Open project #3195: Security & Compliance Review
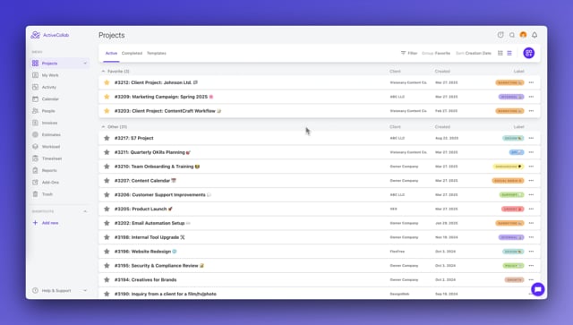This screenshot has height=325, width=573. pyautogui.click(x=157, y=266)
